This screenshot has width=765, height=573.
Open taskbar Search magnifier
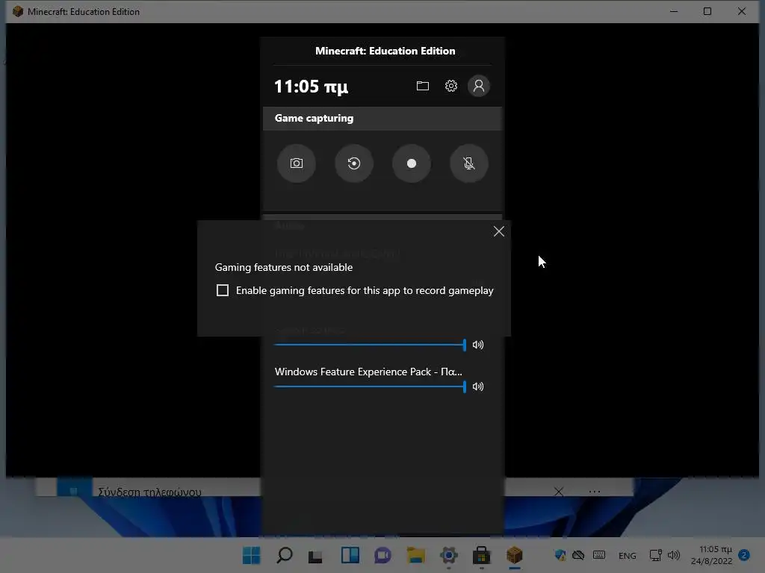285,555
